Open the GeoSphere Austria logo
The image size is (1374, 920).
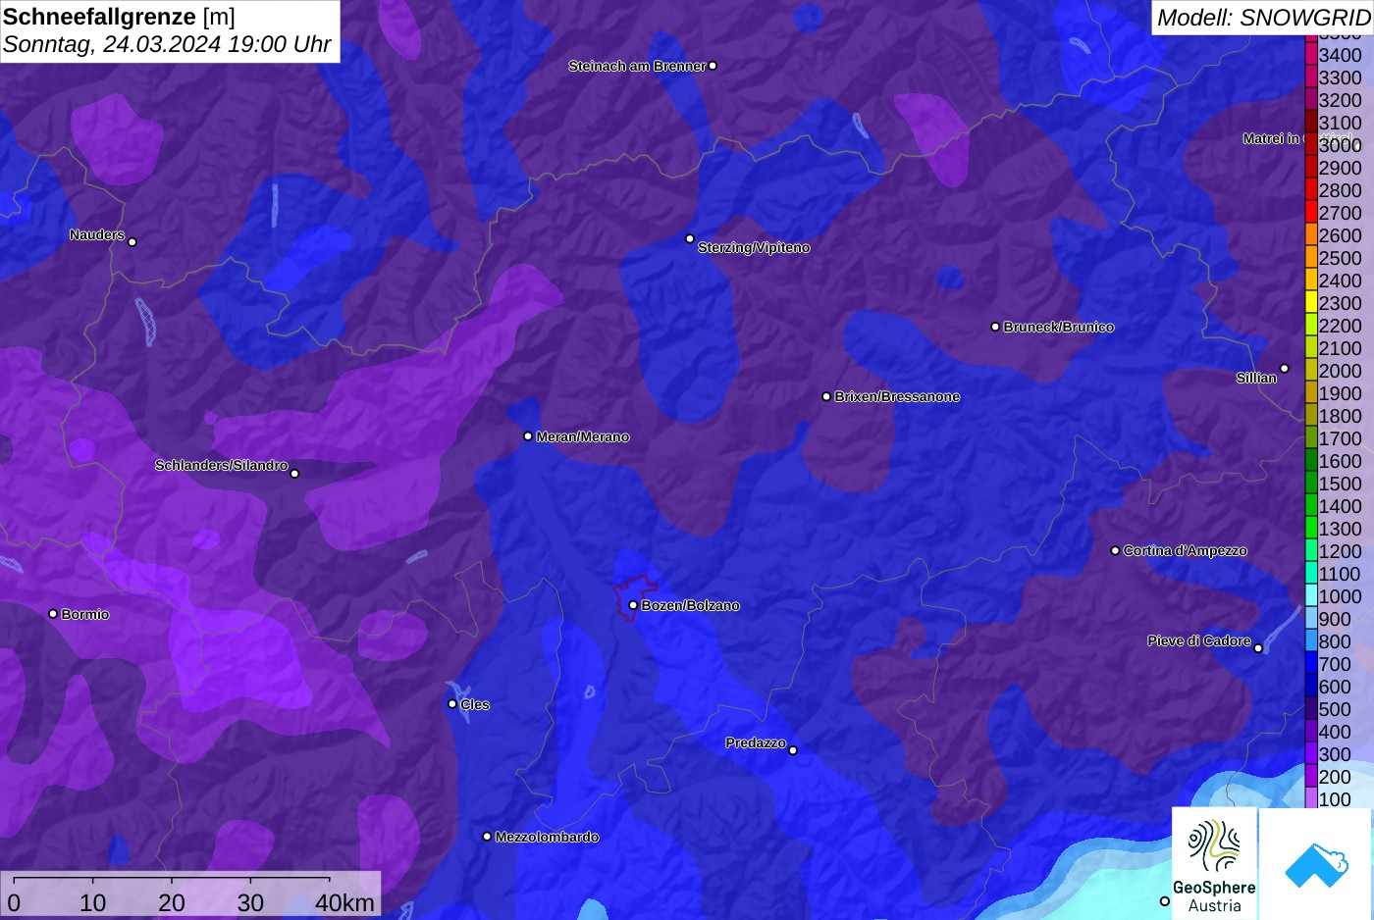tap(1214, 863)
